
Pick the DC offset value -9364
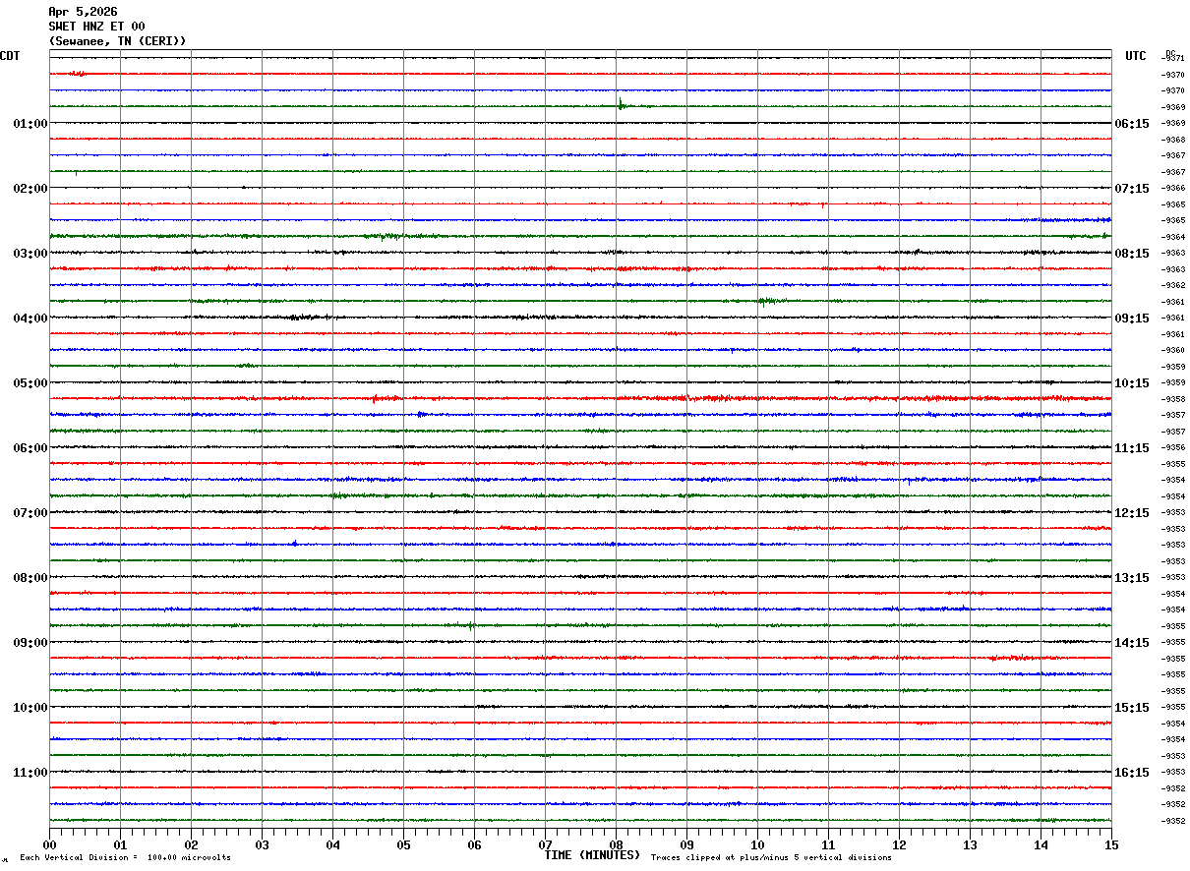coord(1174,237)
